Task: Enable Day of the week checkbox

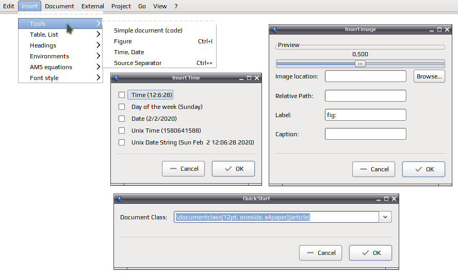Action: 122,107
